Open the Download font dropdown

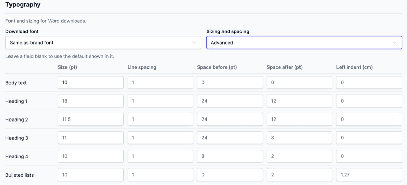[103, 43]
